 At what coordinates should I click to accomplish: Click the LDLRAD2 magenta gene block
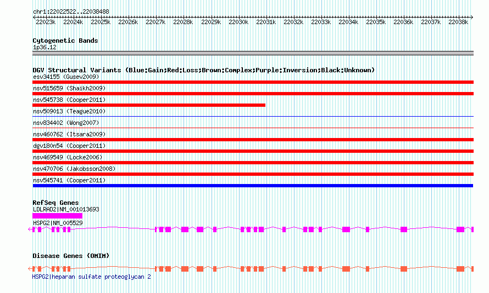point(57,216)
